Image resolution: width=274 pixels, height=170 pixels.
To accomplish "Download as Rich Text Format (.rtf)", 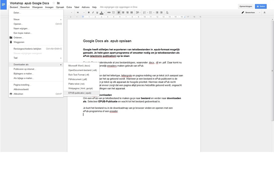I will pos(81,75).
